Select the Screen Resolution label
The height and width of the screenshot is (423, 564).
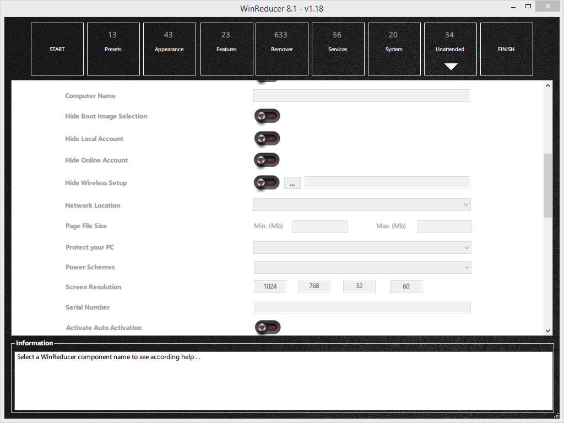[x=94, y=287]
